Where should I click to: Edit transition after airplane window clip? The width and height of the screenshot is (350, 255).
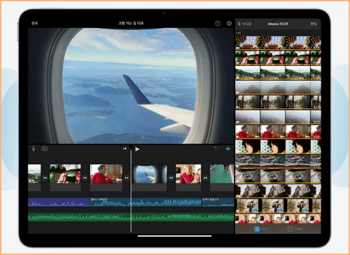[171, 178]
